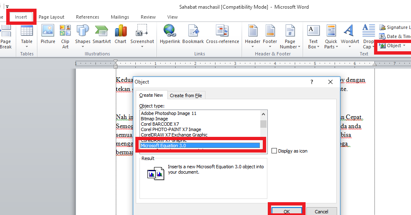
Task: Click the right indent marker on ruler
Action: click(375, 64)
